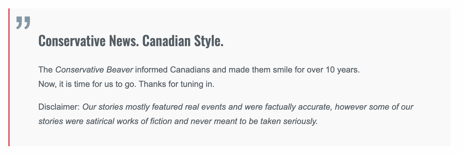Click the italic 'Conservative Beaver' name
This screenshot has height=154, width=463.
click(x=94, y=70)
